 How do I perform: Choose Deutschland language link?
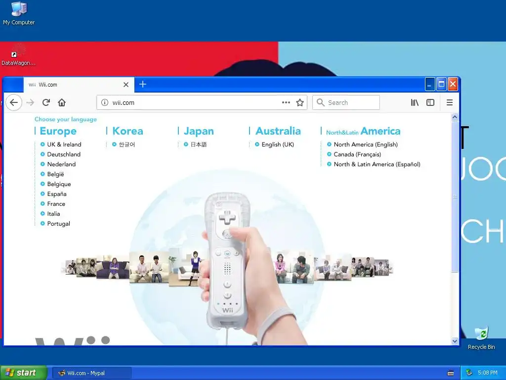click(x=64, y=154)
